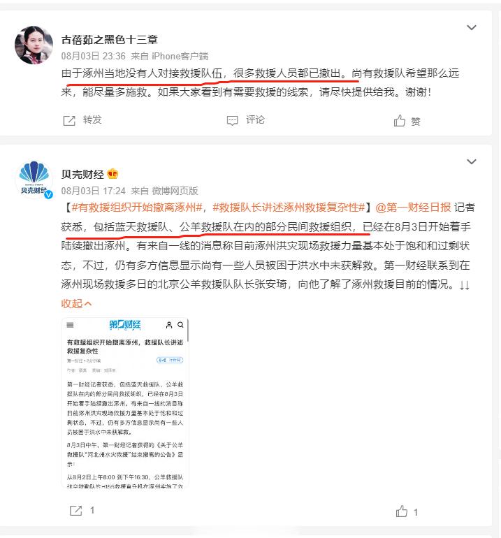Open hashtag #救援队长讲述涿州救援复杂性#
Screen dimensions: 501x538
[x=289, y=208]
